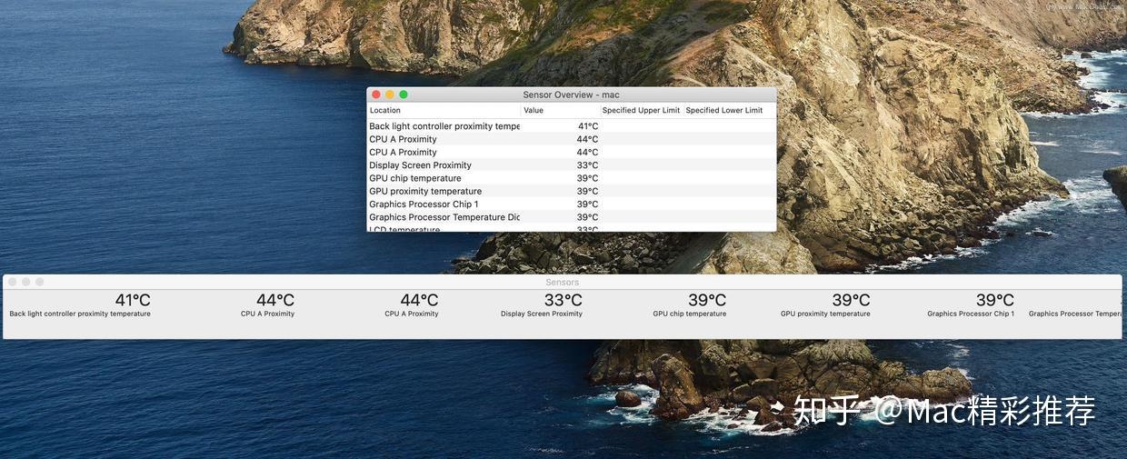Click 39°C value in GPU proximity temperature row
The width and height of the screenshot is (1127, 459).
(x=587, y=191)
